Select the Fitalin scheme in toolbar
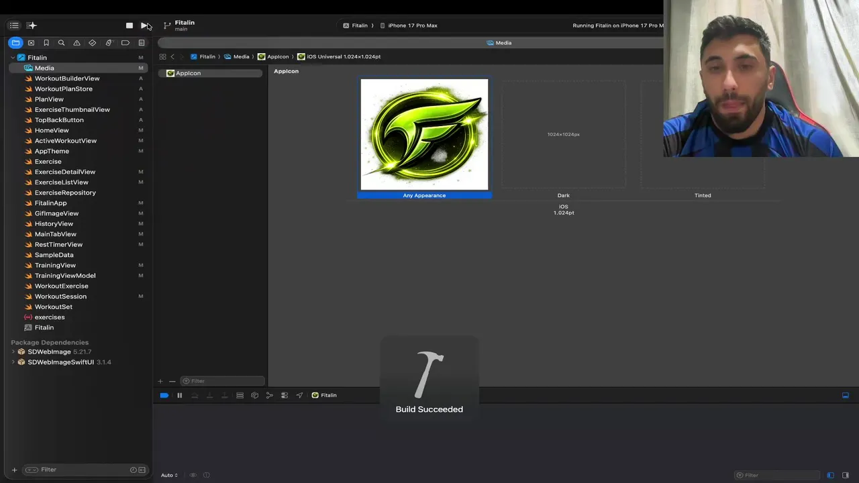This screenshot has width=859, height=483. pos(356,25)
